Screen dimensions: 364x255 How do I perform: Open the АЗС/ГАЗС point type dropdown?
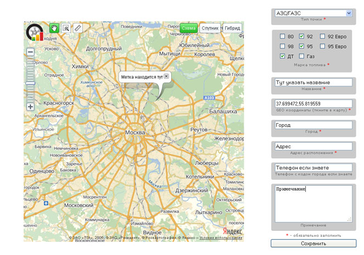pyautogui.click(x=313, y=13)
